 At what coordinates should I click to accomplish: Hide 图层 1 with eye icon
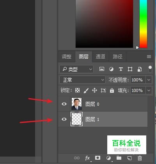pos(64,119)
